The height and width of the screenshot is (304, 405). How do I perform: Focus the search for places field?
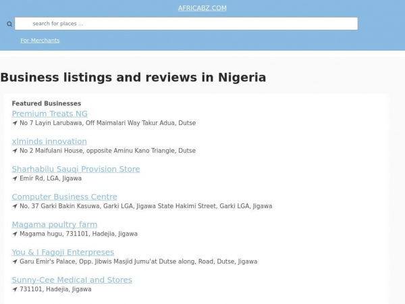(186, 24)
